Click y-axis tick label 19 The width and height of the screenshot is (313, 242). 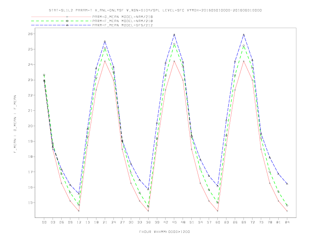click(x=30, y=142)
